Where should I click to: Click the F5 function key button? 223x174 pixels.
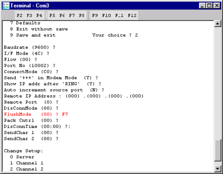(52, 16)
